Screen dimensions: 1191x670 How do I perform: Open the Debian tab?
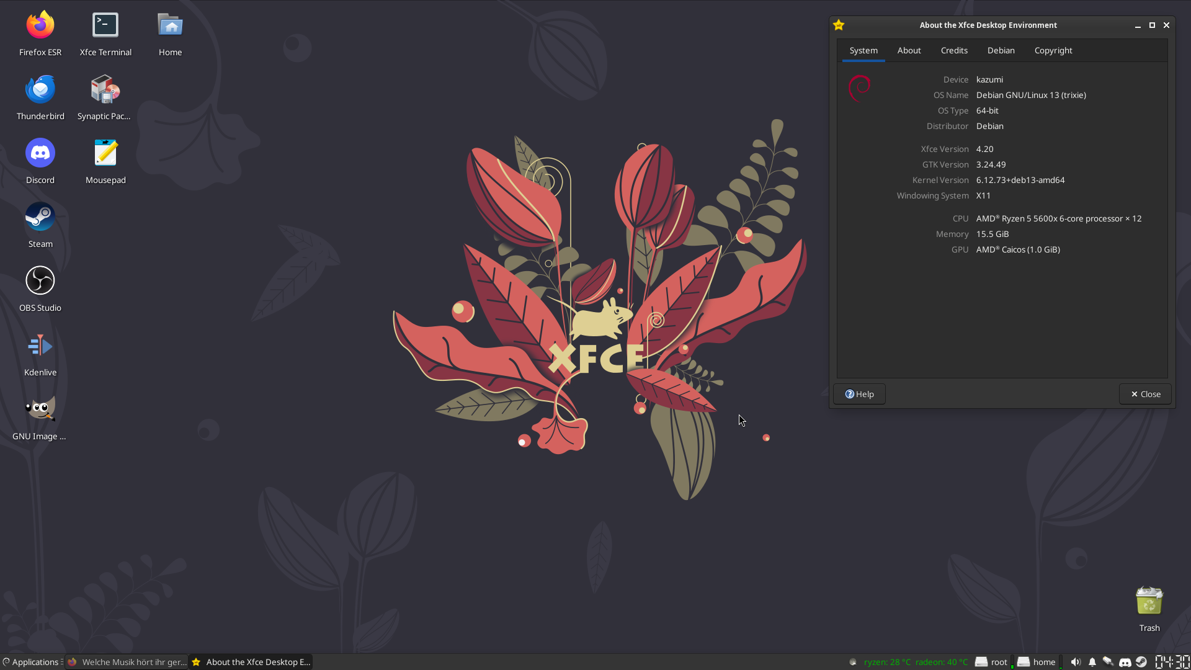[1001, 50]
